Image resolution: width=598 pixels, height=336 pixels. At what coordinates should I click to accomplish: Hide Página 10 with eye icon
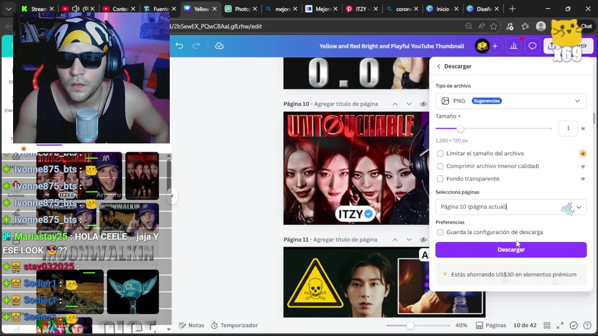(423, 104)
